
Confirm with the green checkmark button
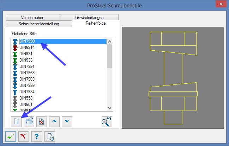11,137
